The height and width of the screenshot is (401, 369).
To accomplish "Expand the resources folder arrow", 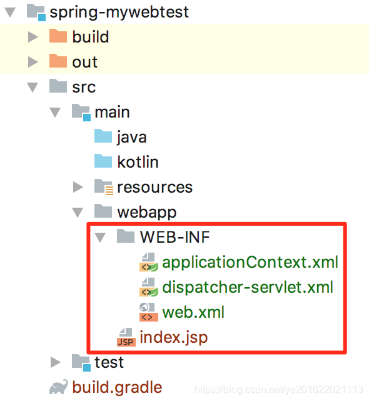I will click(x=78, y=187).
